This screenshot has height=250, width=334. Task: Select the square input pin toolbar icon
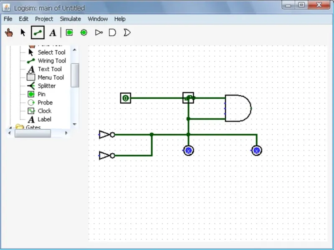pyautogui.click(x=69, y=32)
